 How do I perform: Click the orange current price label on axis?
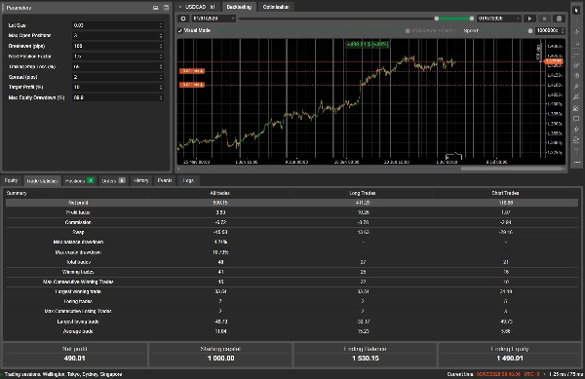coord(553,61)
